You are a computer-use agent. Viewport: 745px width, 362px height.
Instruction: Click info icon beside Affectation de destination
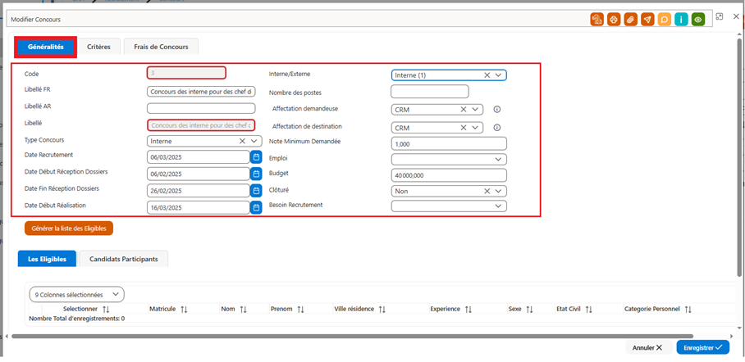pyautogui.click(x=497, y=127)
